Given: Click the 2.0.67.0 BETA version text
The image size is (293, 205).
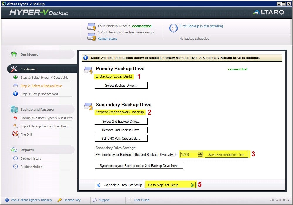Looking at the screenshot, I should [279, 200].
